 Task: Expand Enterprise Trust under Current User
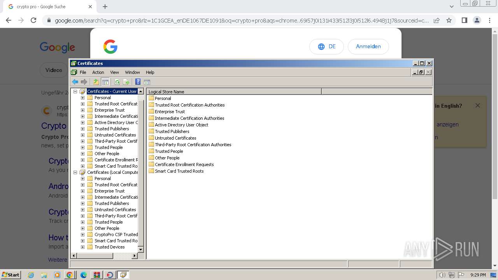pos(82,110)
